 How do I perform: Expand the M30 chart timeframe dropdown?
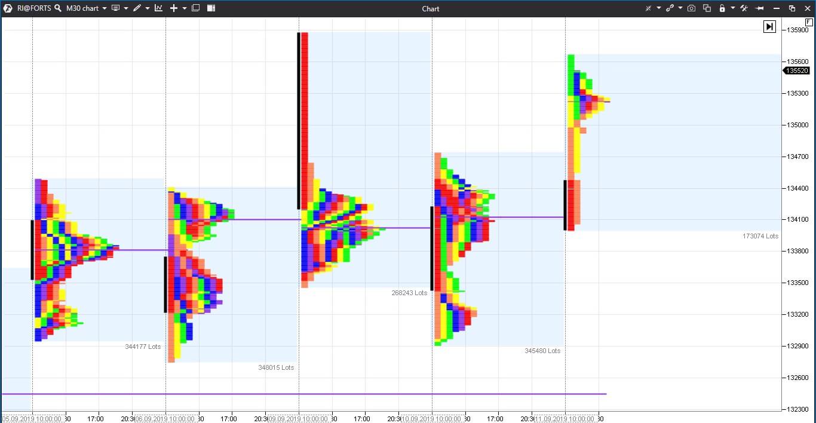[105, 8]
